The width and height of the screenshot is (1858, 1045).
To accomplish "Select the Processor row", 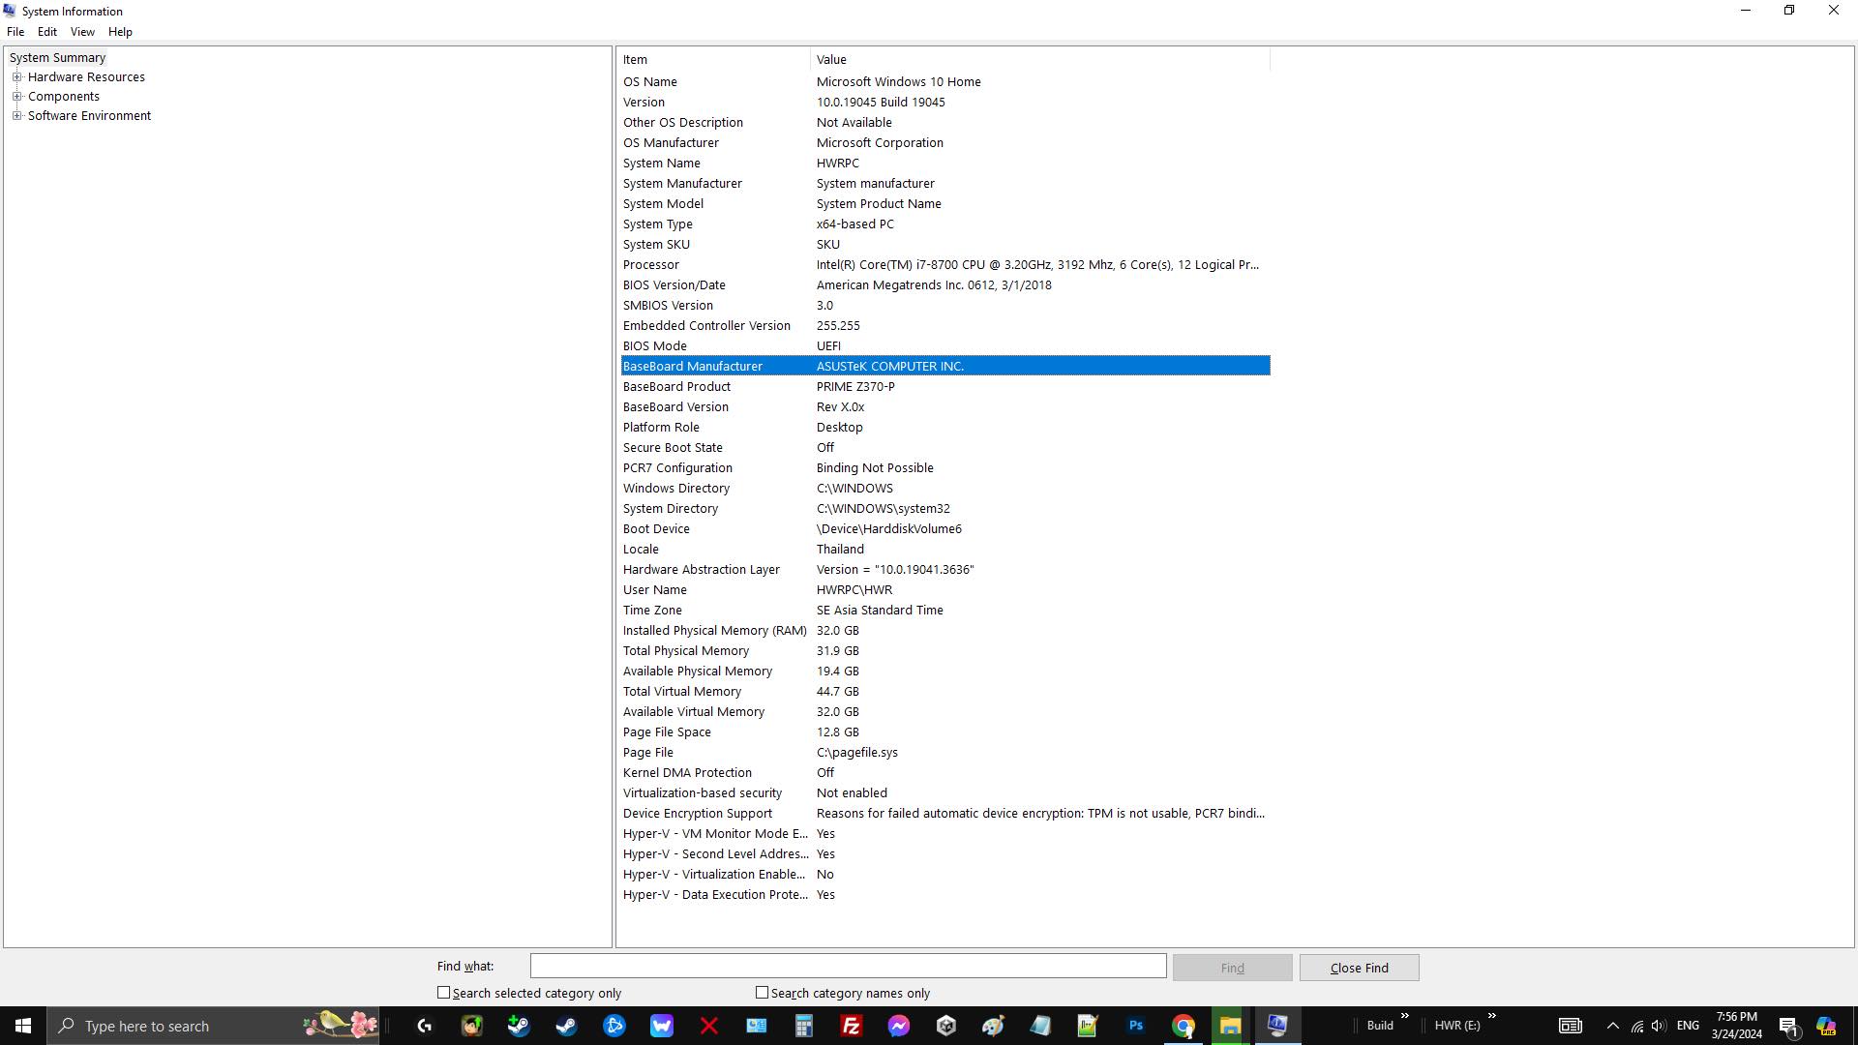I will (944, 264).
